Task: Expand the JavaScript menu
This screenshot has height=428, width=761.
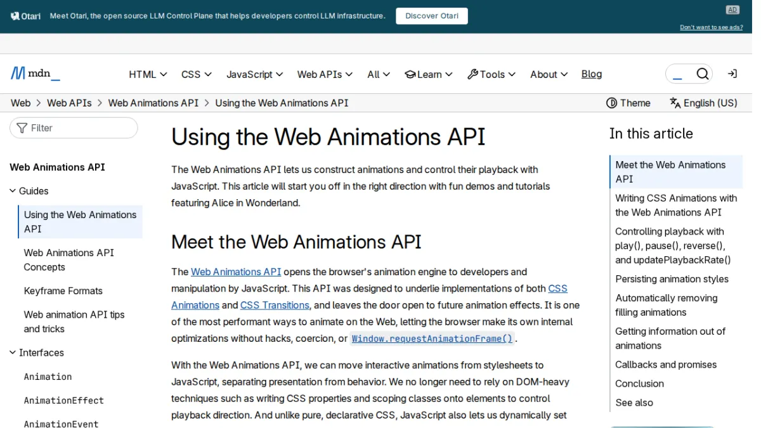Action: coord(254,74)
